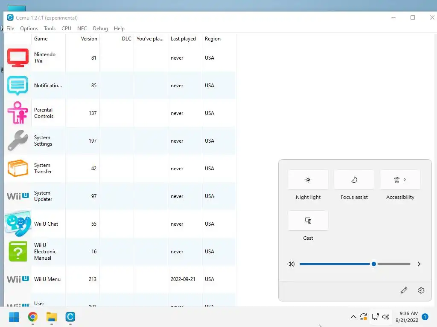Click the network tray icon
Image resolution: width=437 pixels, height=327 pixels.
pyautogui.click(x=376, y=317)
